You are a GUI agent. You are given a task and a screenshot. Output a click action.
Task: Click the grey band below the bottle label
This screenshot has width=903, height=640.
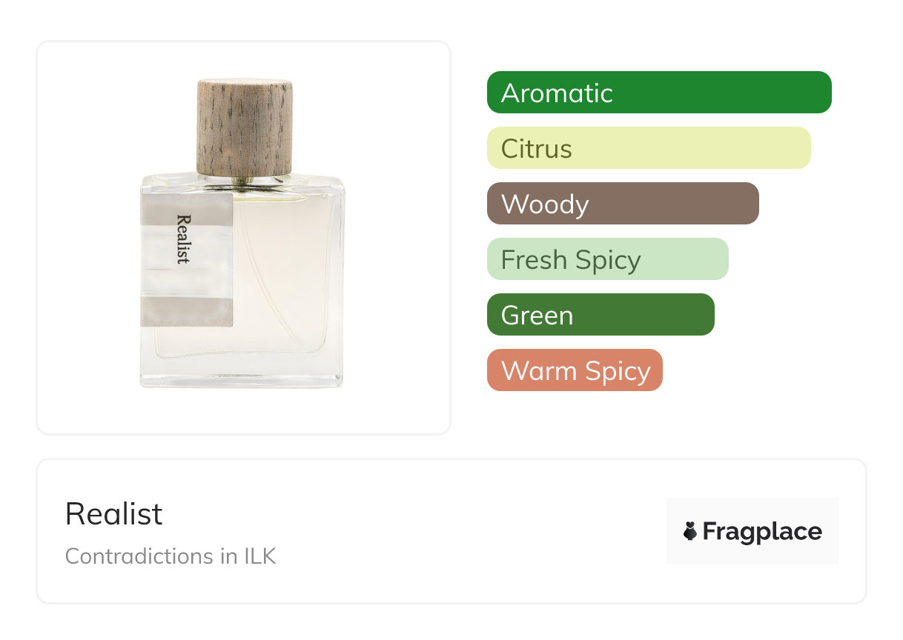187,311
